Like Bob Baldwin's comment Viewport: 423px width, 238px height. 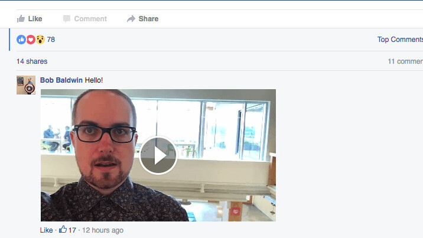point(47,230)
